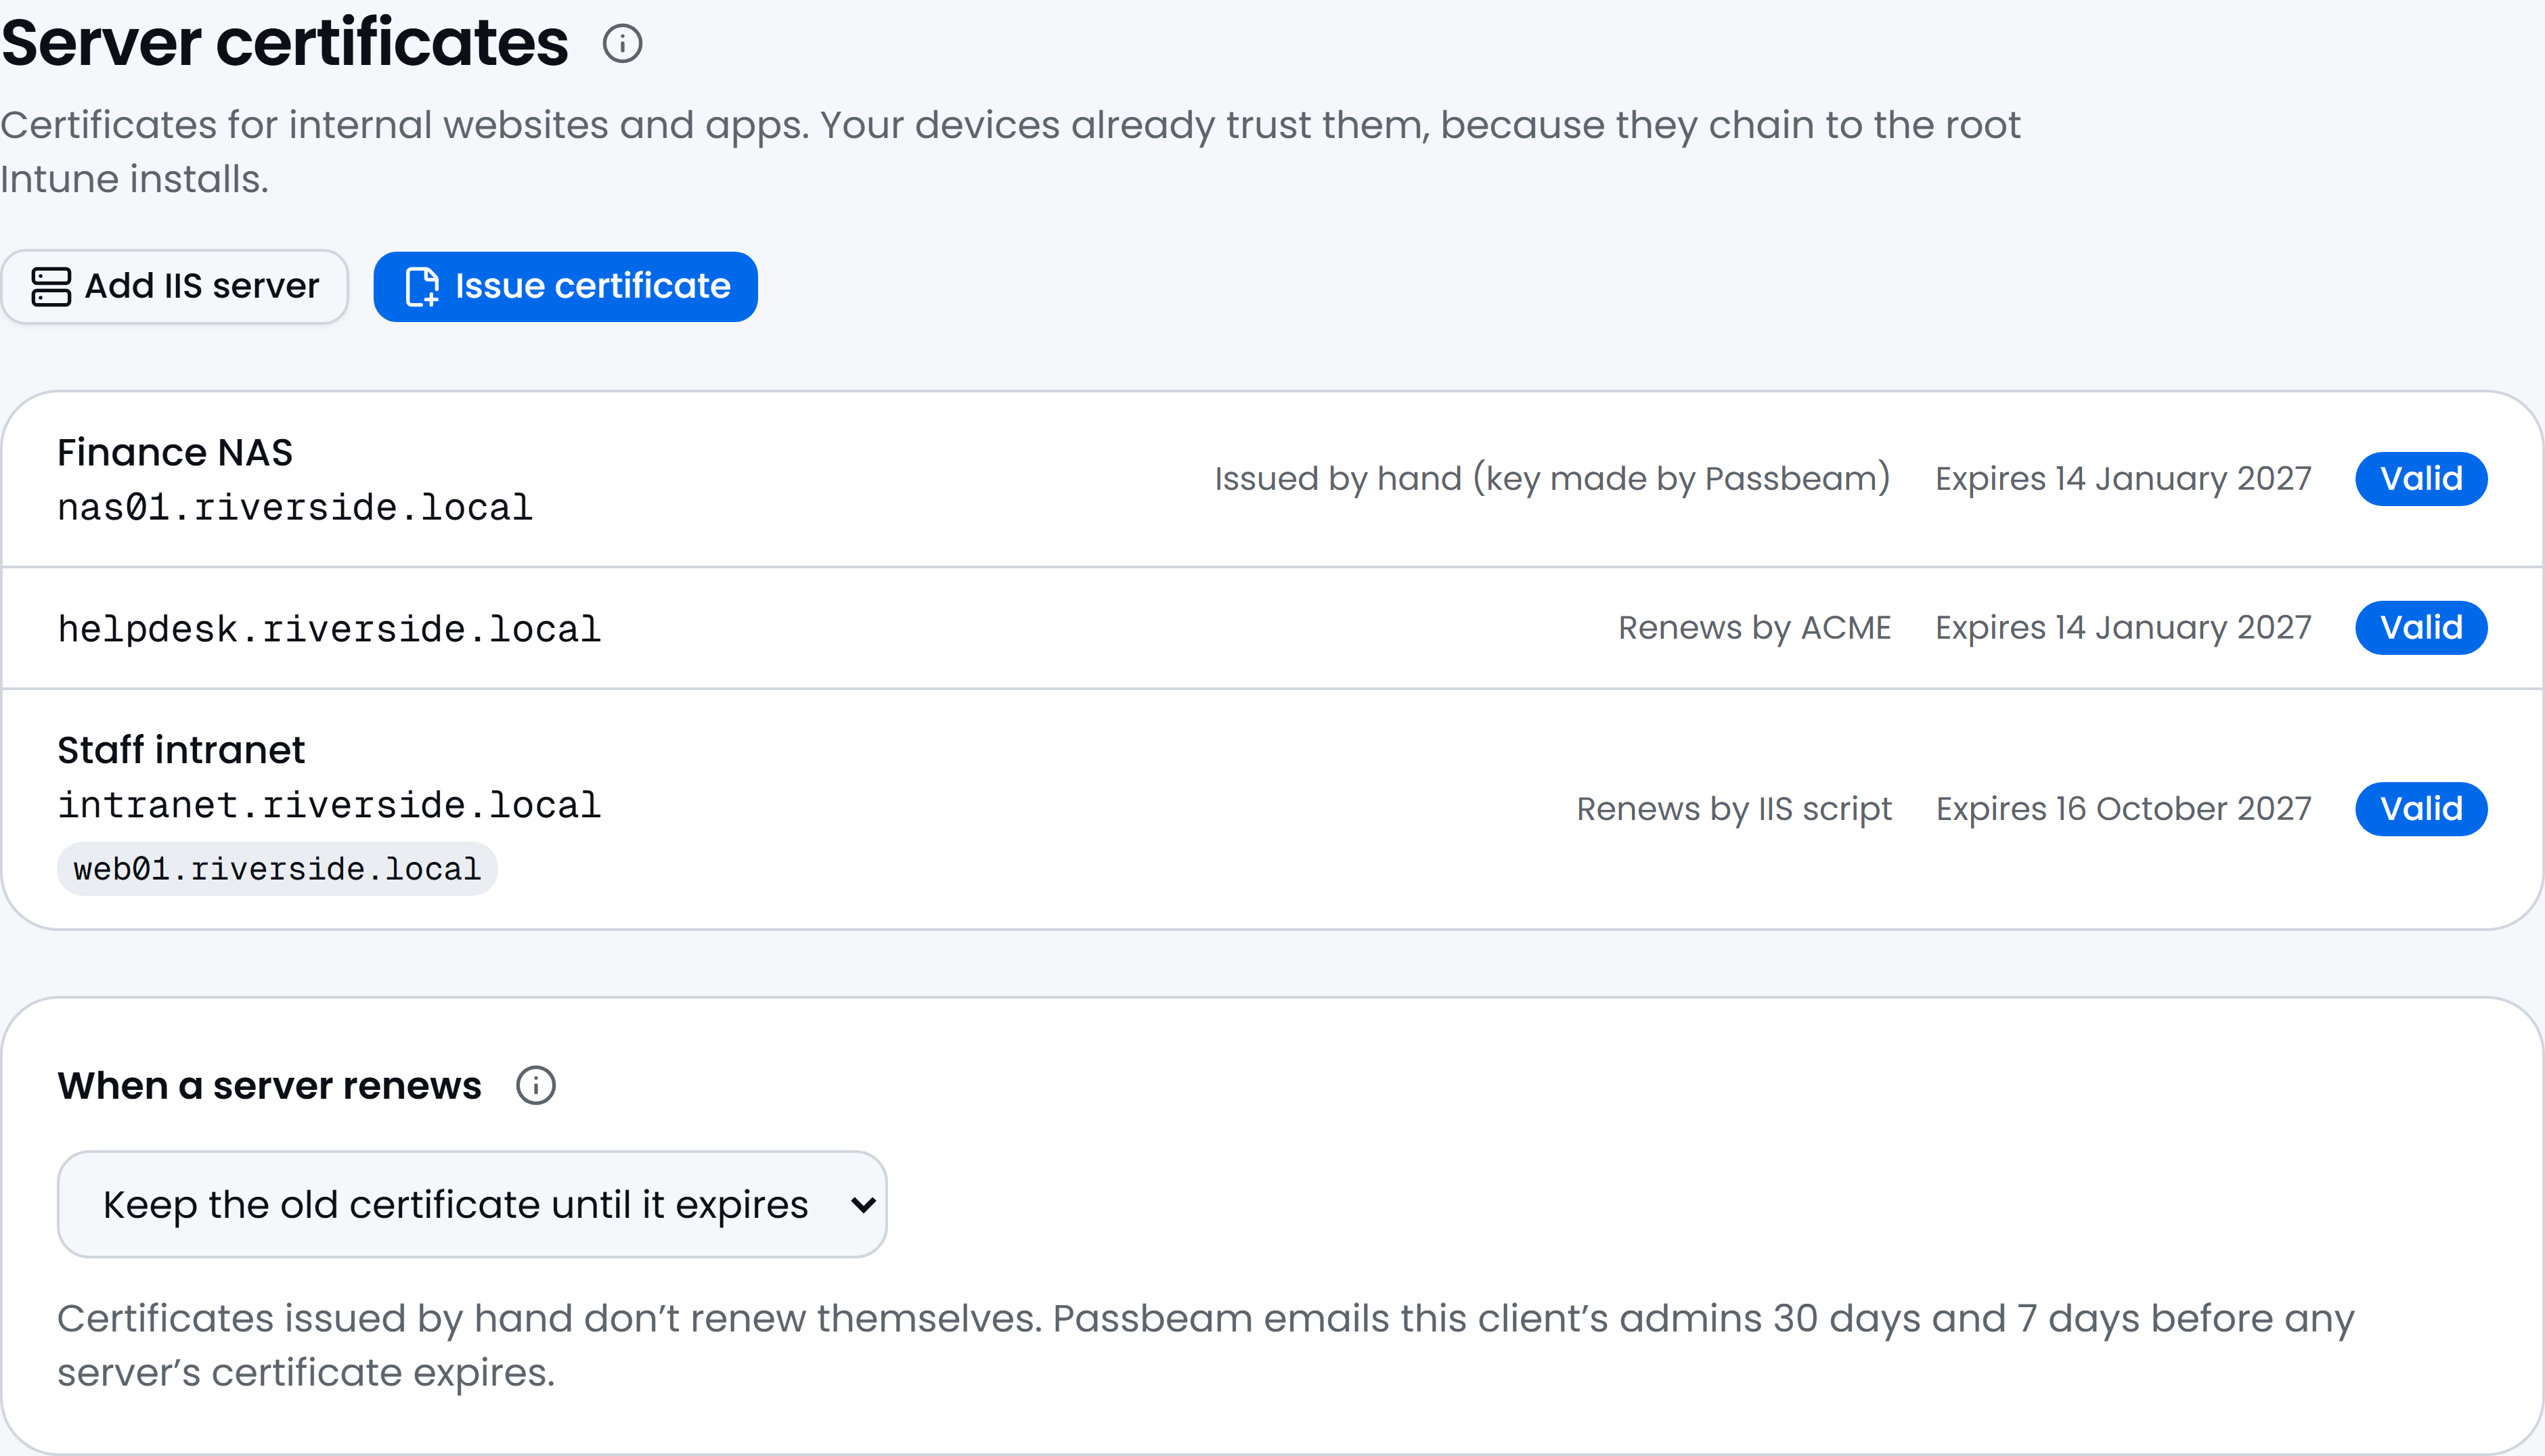The height and width of the screenshot is (1456, 2545).
Task: Click the Server certificates page title
Action: click(285, 44)
